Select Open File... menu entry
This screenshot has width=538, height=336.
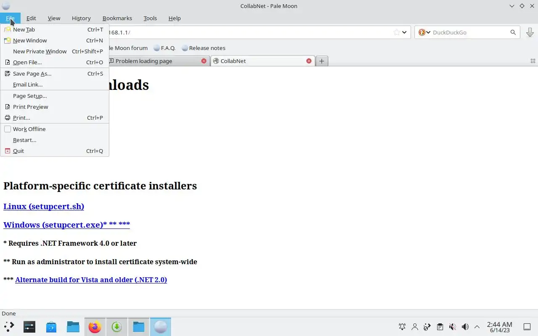[x=55, y=62]
